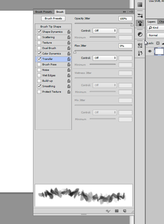Open Opacity Jitter Control dropdown
This screenshot has height=224, width=164.
click(x=105, y=31)
